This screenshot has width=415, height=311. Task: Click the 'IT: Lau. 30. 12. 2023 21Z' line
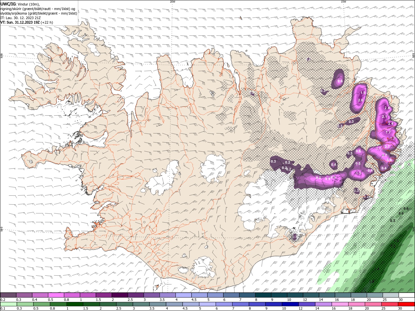pyautogui.click(x=20, y=18)
